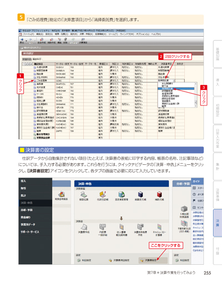Screen dimensions: 222x283
Task: Click dropdown list scrollbar up arrow
Action: point(195,84)
